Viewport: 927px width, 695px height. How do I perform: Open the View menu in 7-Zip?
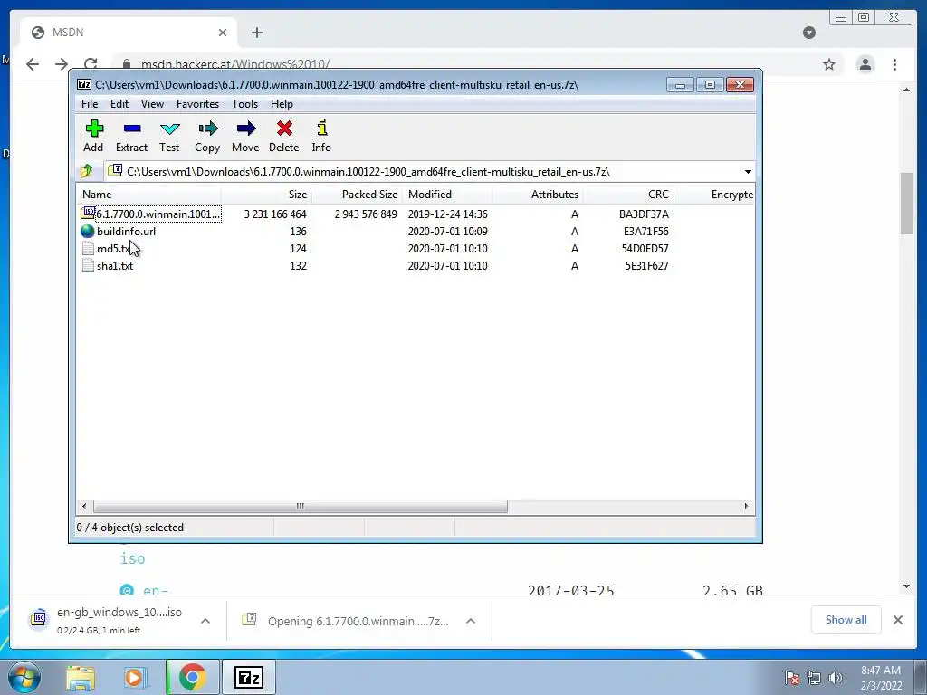152,104
